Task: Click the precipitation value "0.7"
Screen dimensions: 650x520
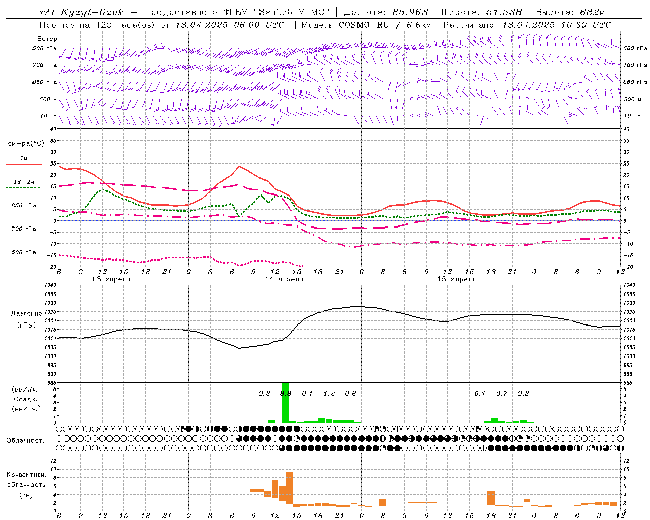Action: (502, 393)
